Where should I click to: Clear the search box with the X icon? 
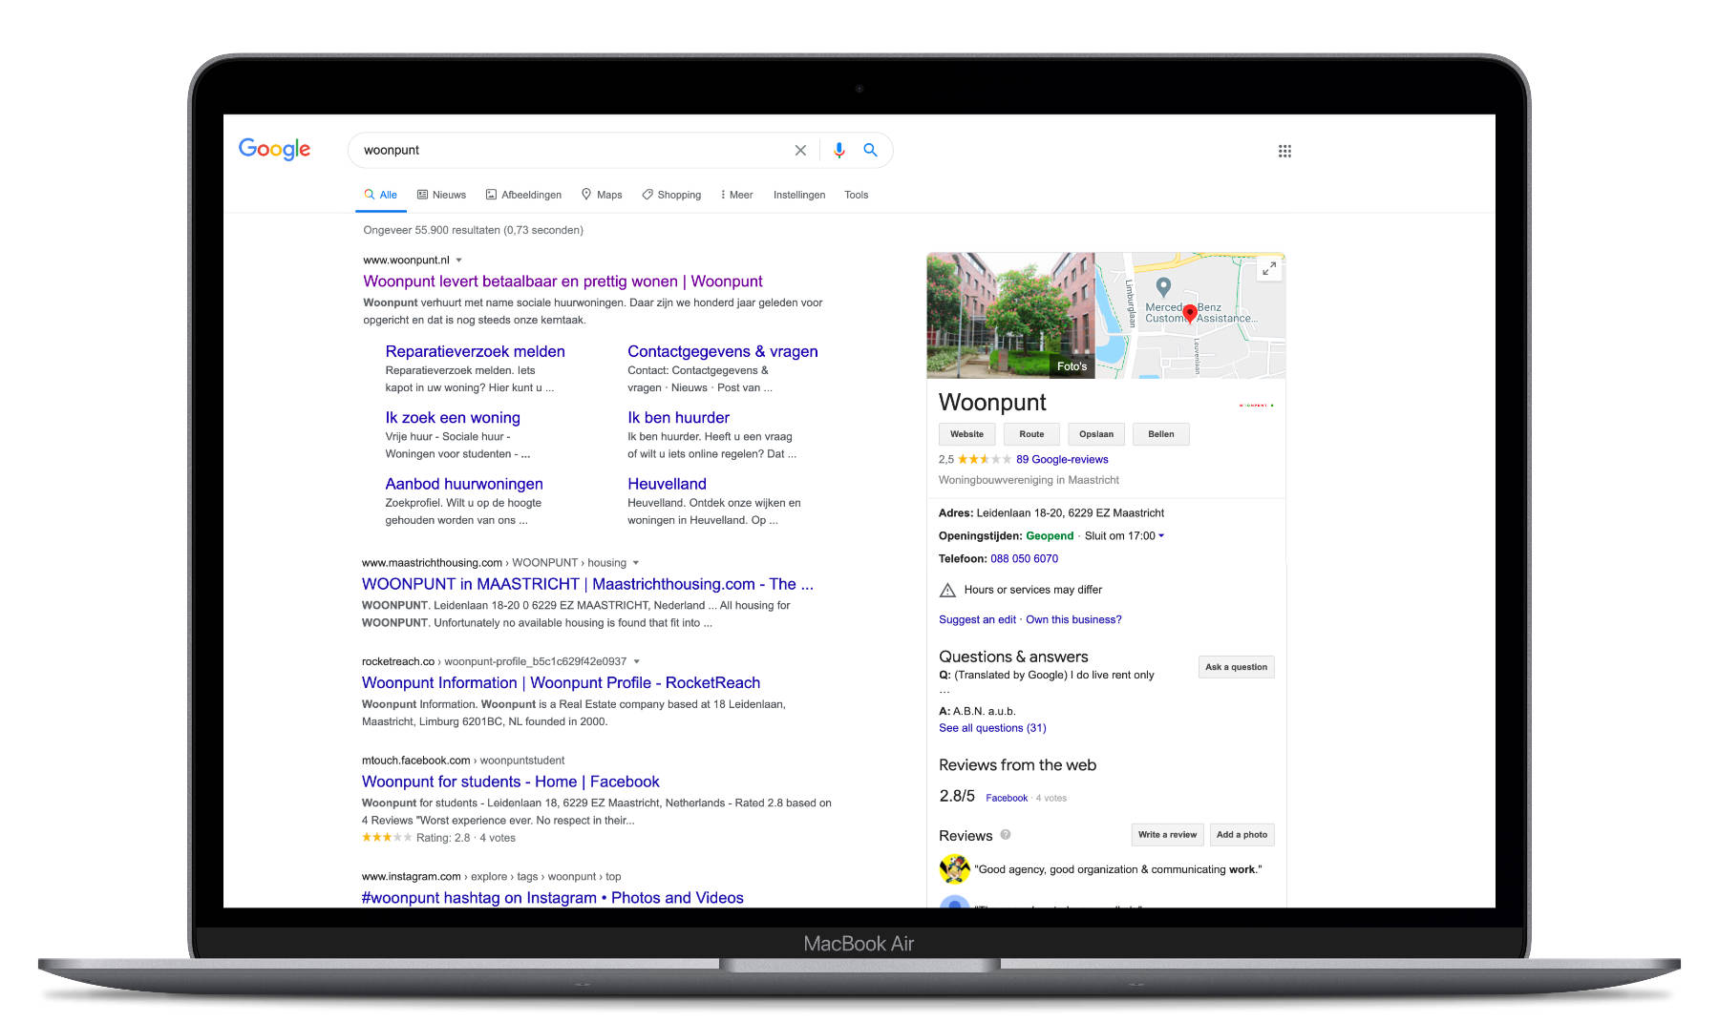(800, 151)
